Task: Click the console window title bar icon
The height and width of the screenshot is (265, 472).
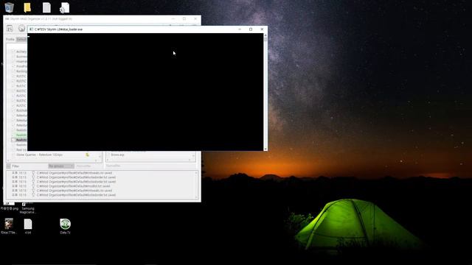Action: coord(31,29)
